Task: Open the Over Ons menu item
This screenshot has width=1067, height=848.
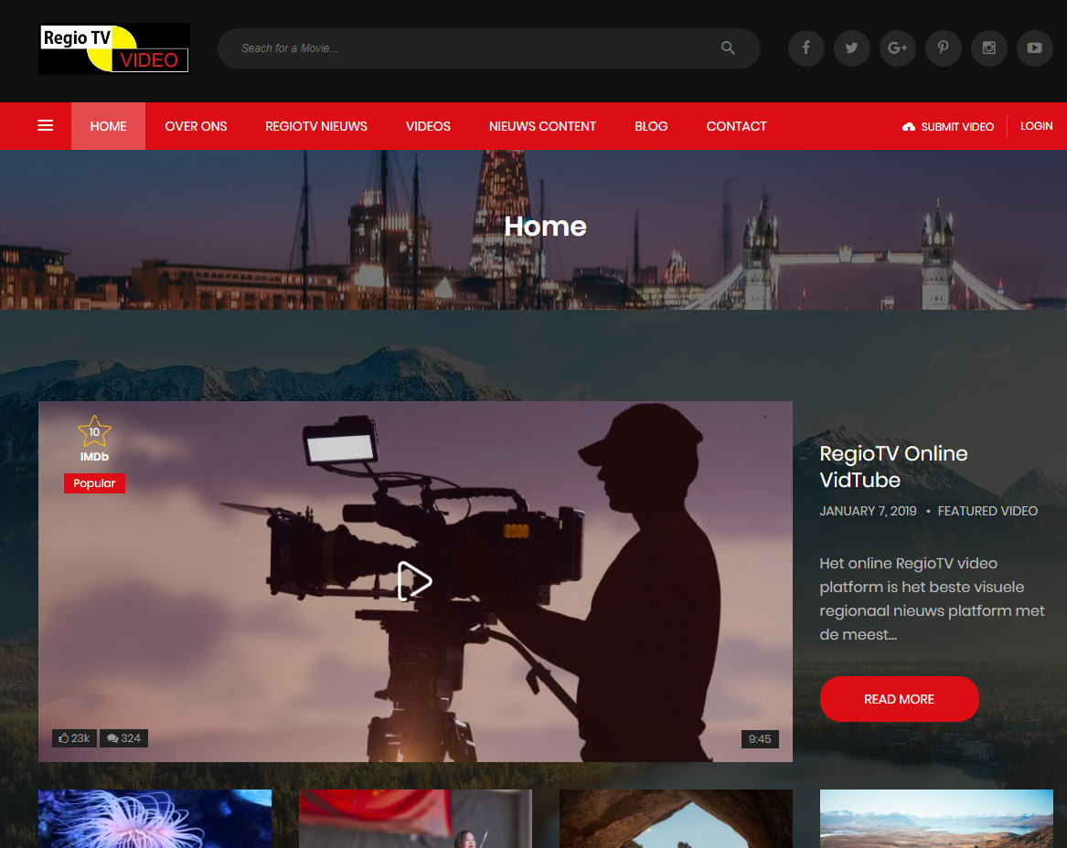Action: 196,126
